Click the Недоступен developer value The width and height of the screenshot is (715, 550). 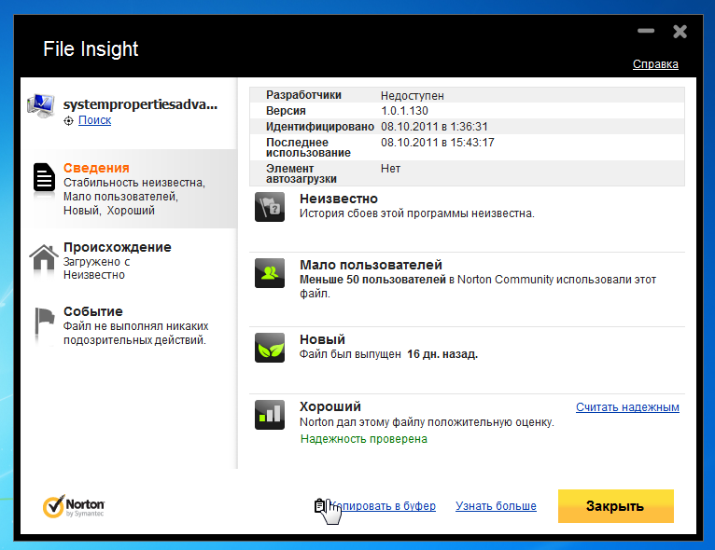[x=413, y=96]
